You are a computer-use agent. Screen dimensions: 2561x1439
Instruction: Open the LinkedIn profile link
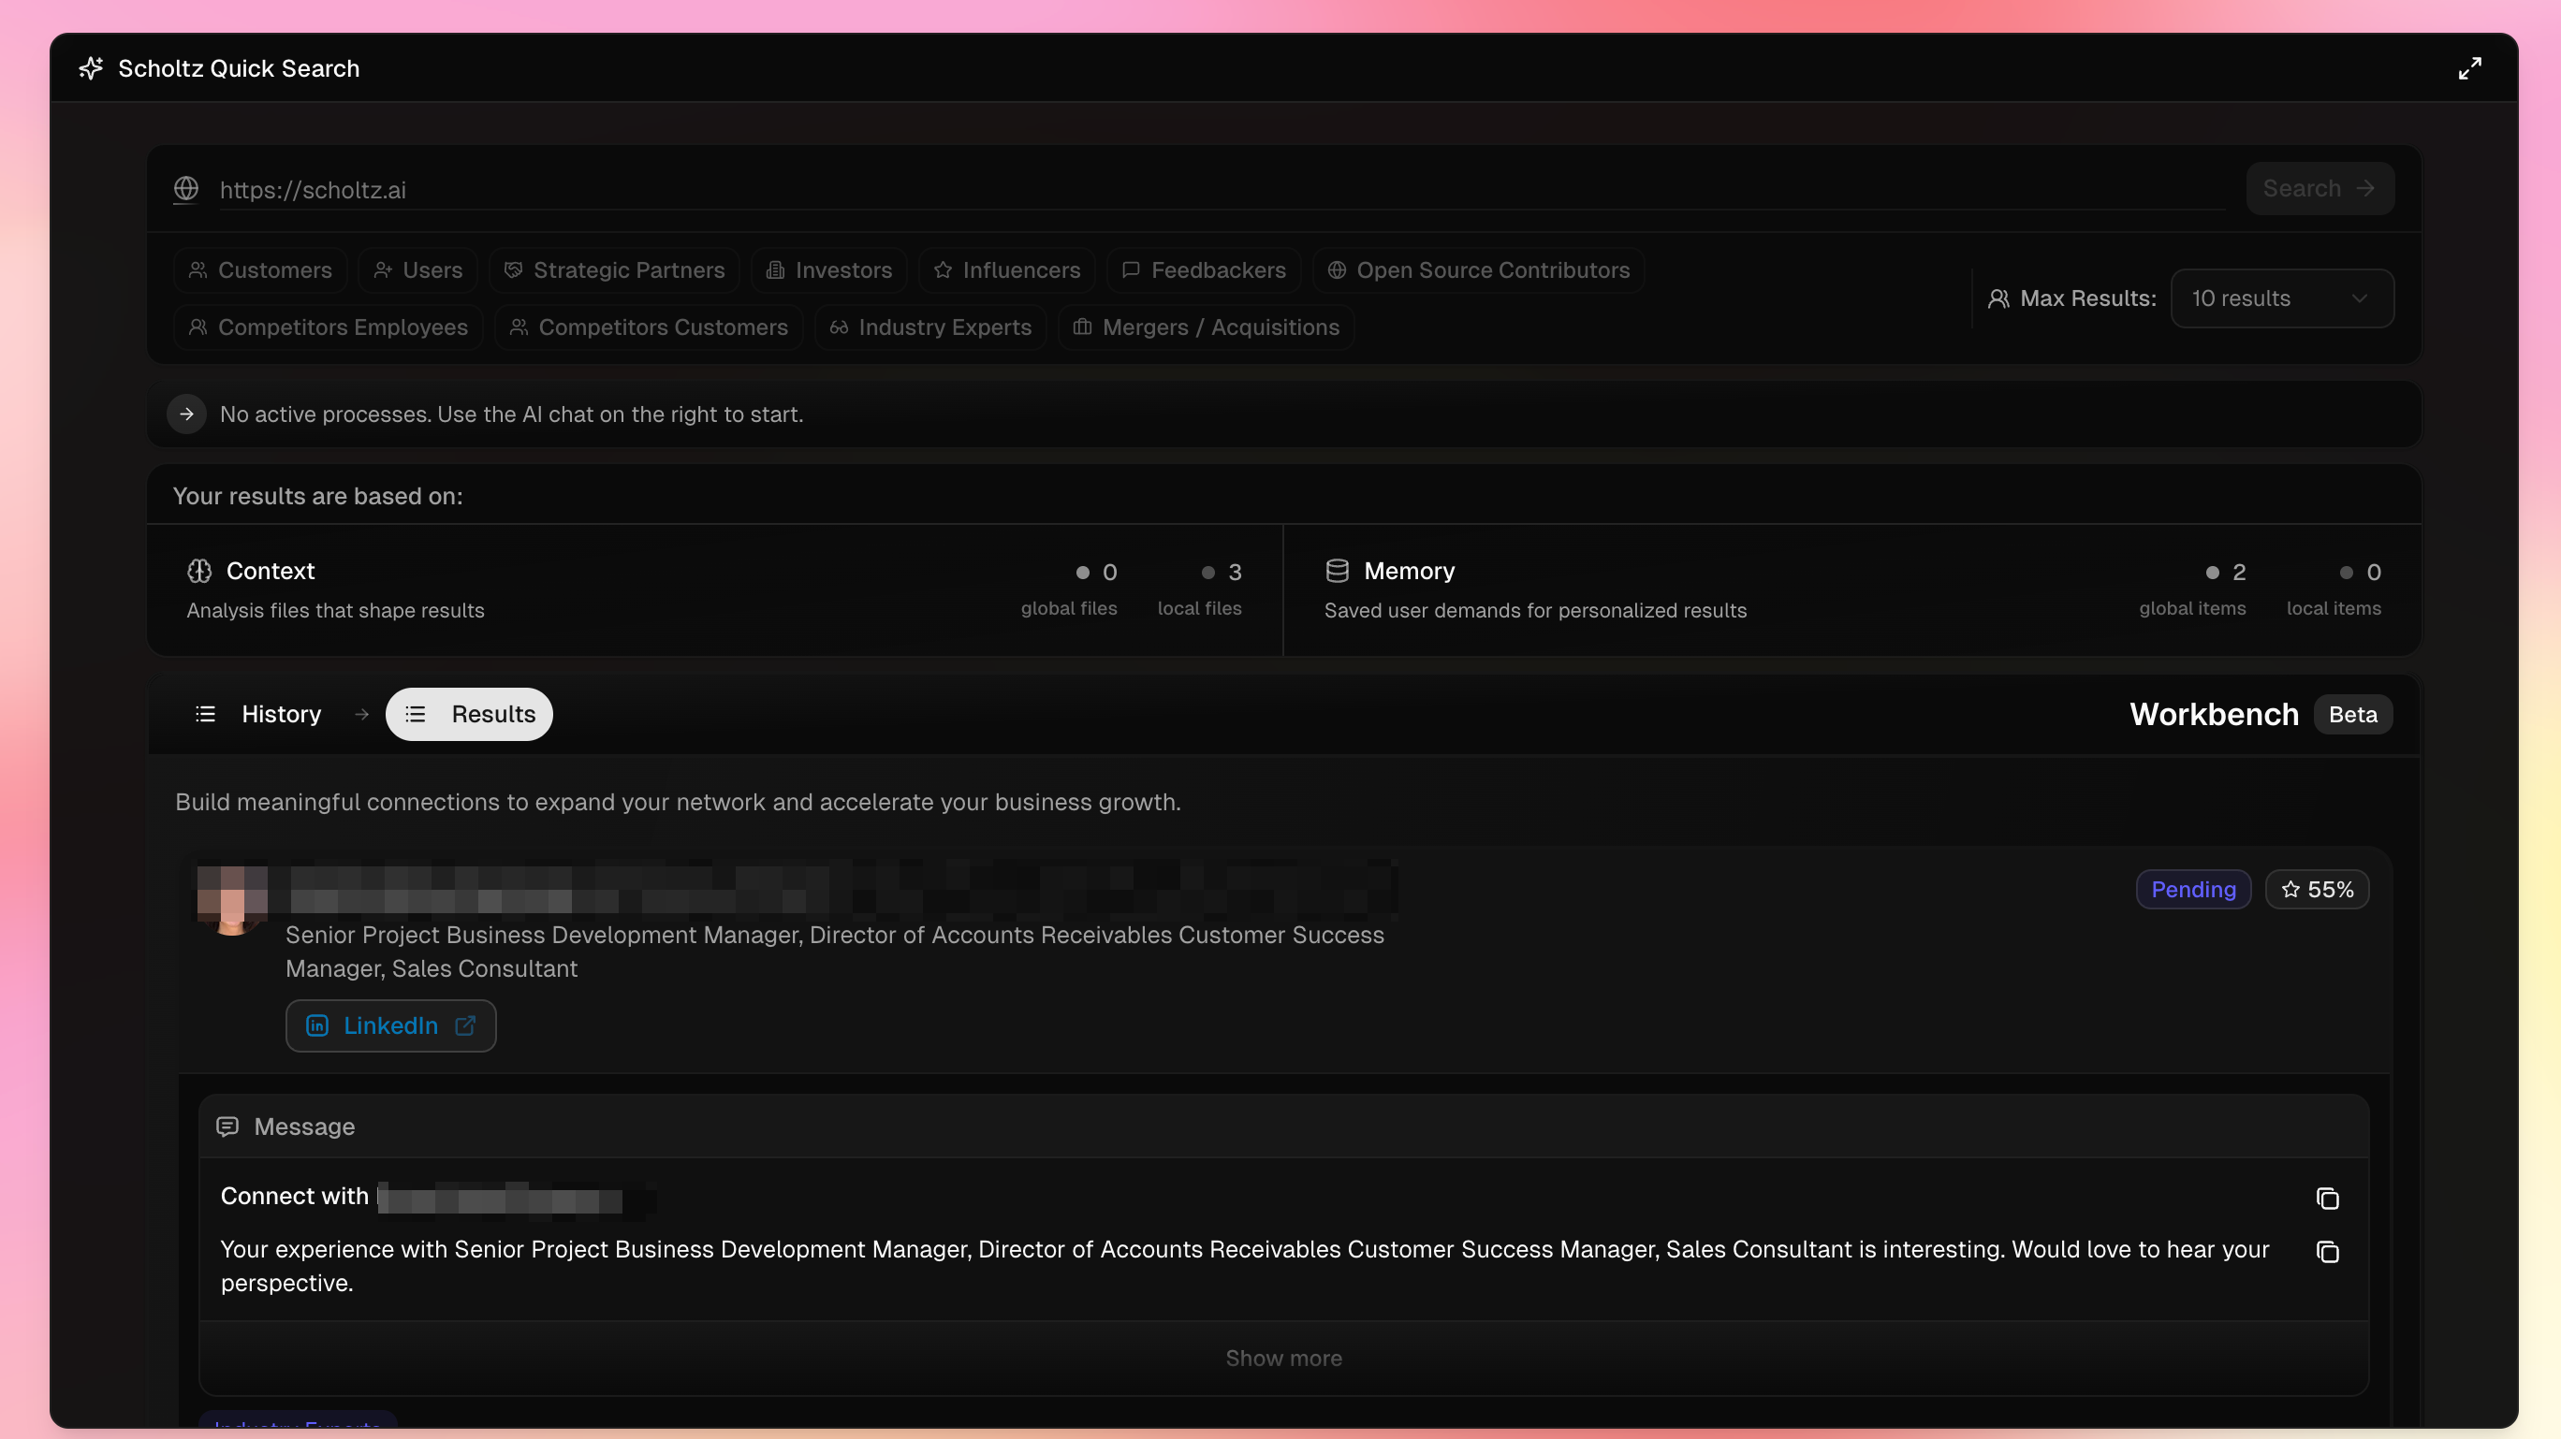pos(390,1025)
